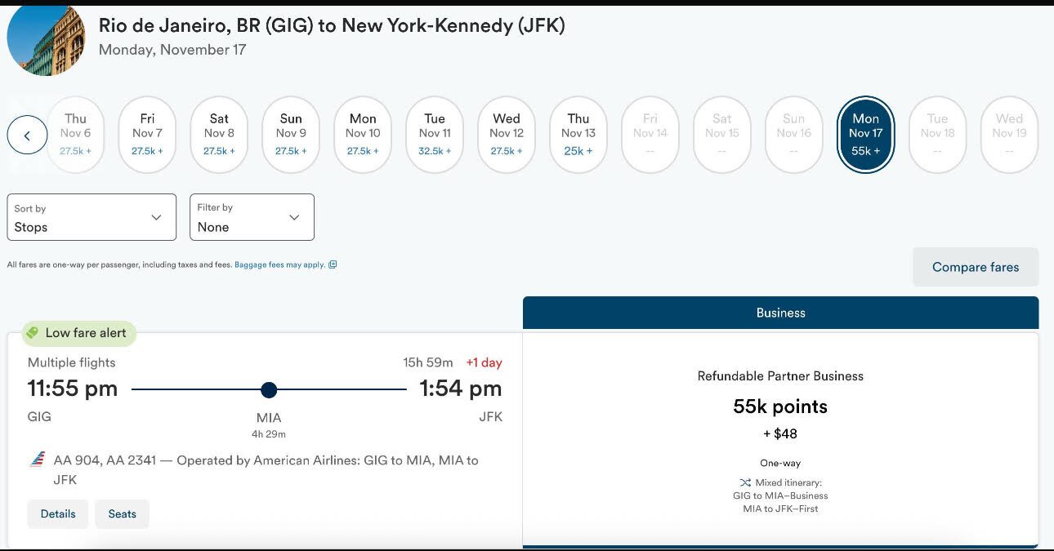1054x551 pixels.
Task: Click the destination city thumbnail image
Action: [46, 38]
